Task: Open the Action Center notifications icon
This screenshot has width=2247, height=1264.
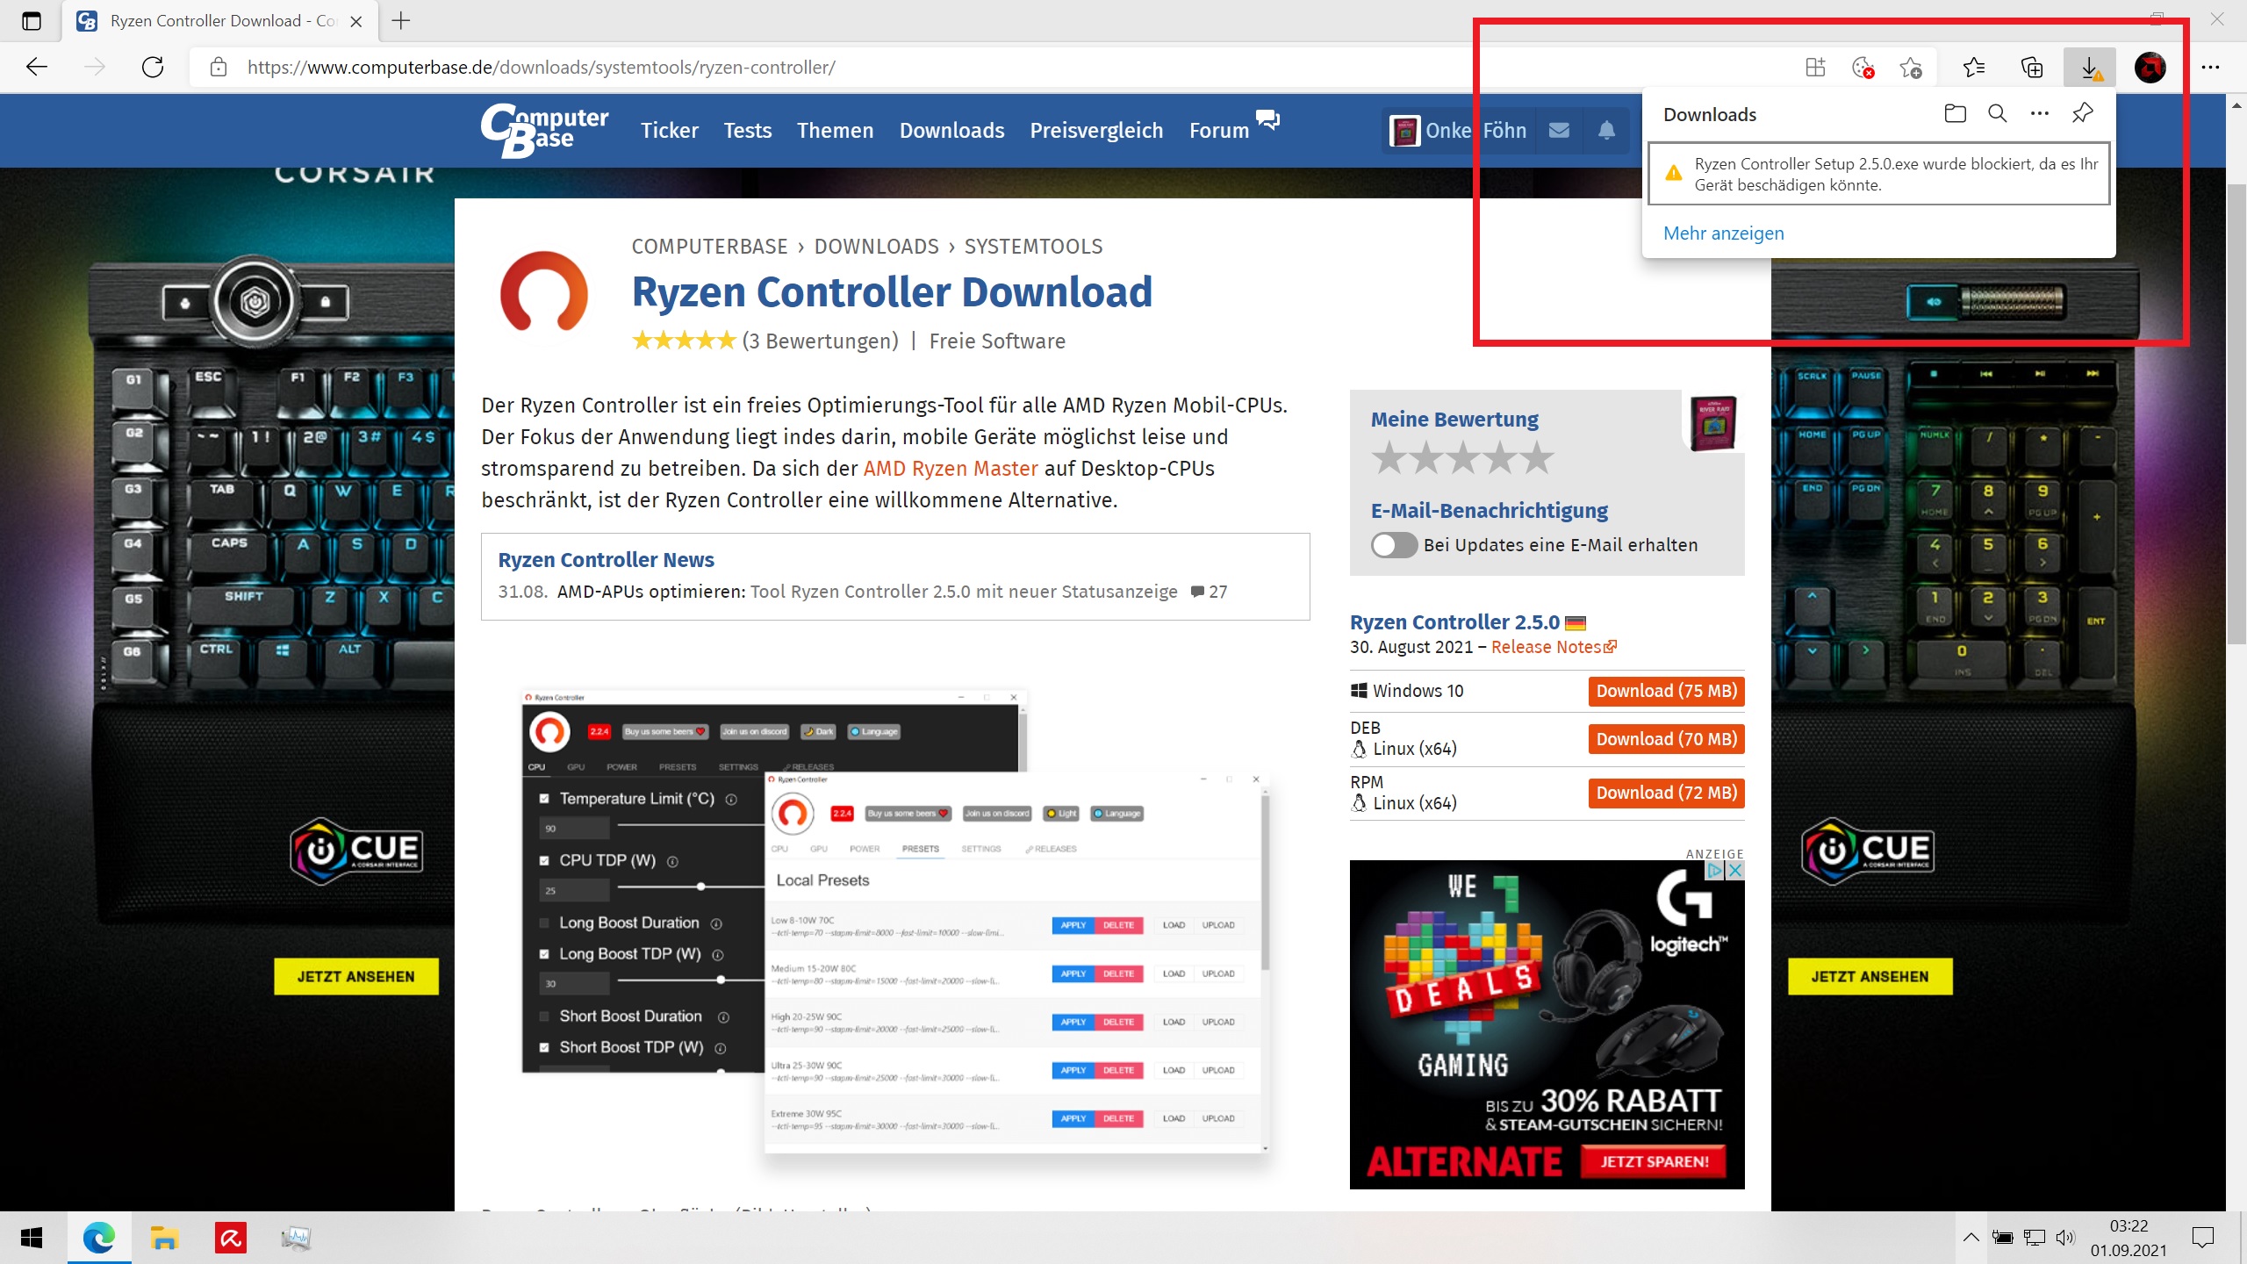Action: (x=2203, y=1238)
